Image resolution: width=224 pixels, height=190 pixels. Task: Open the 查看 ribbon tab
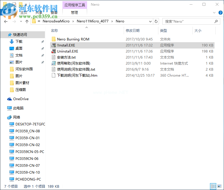tap(54, 13)
